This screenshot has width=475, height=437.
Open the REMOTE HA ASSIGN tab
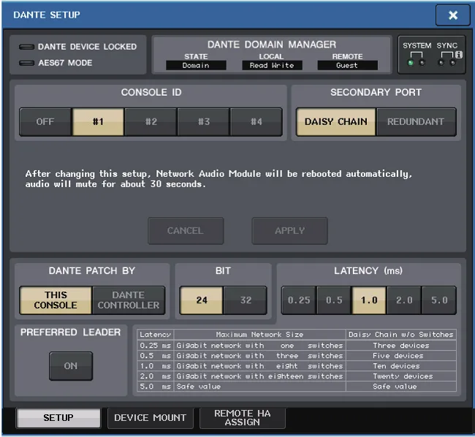(243, 418)
